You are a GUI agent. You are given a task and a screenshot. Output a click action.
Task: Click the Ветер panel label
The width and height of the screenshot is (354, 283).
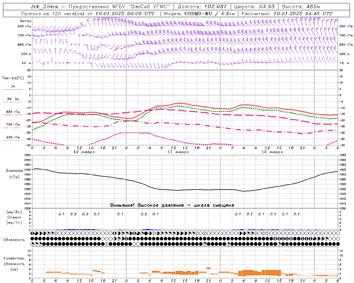(x=26, y=21)
